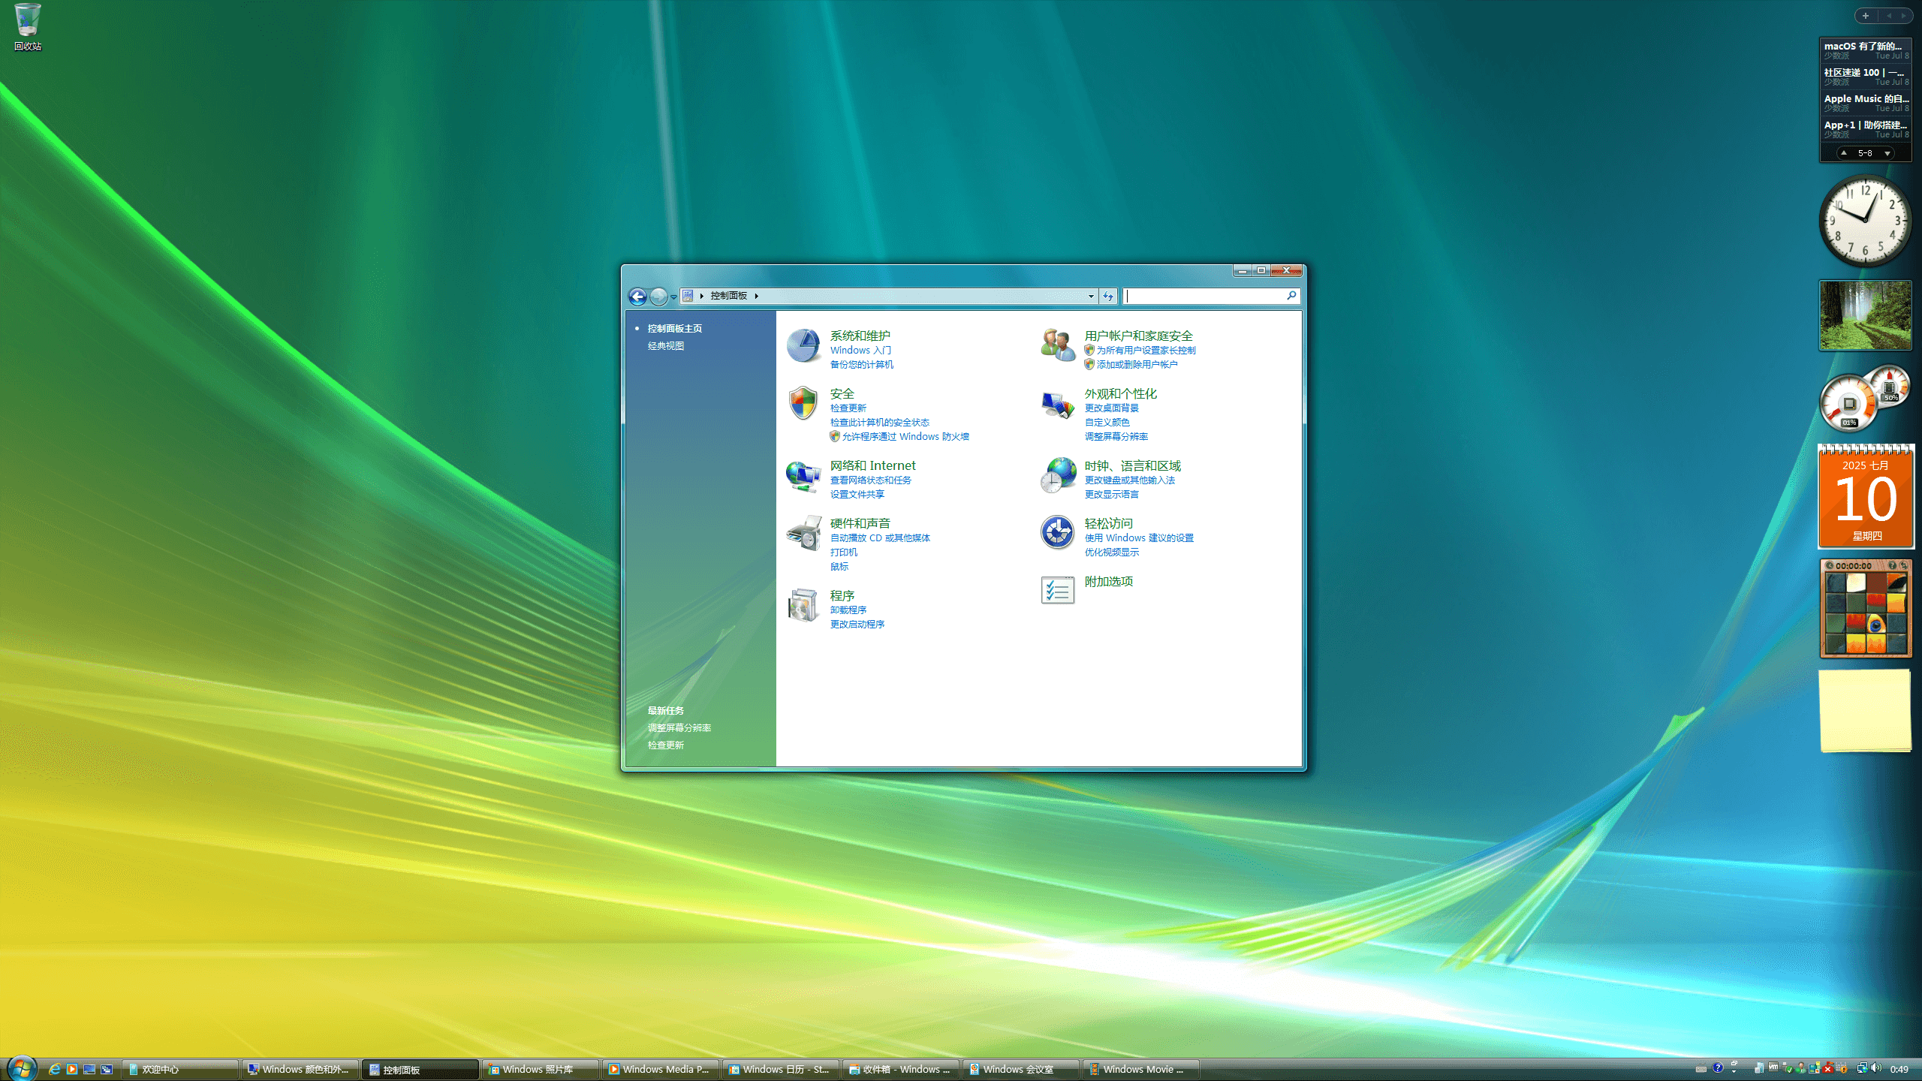Launch Windows Media Player from Quick Launch

coord(72,1069)
